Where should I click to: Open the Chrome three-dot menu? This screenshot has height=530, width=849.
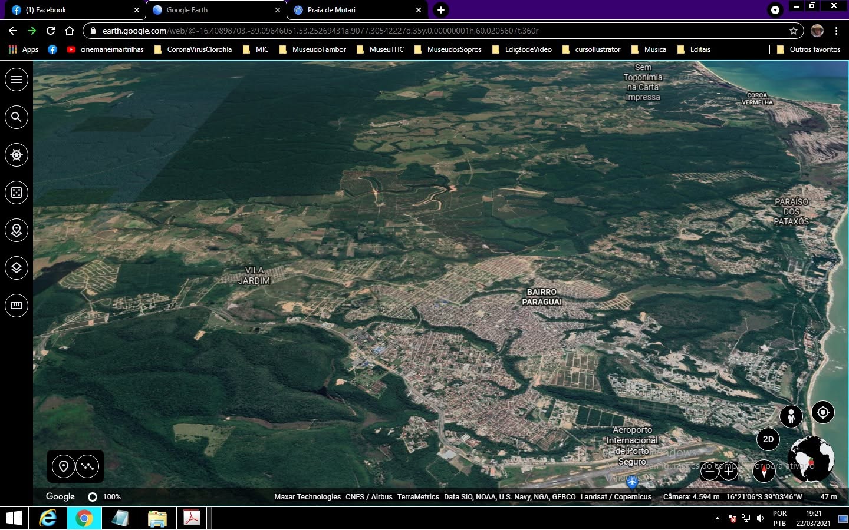point(836,31)
